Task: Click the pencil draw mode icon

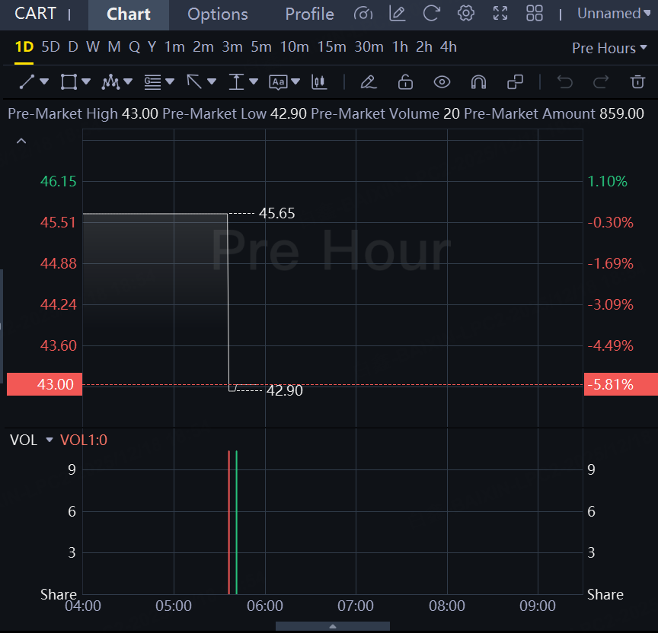Action: click(369, 81)
